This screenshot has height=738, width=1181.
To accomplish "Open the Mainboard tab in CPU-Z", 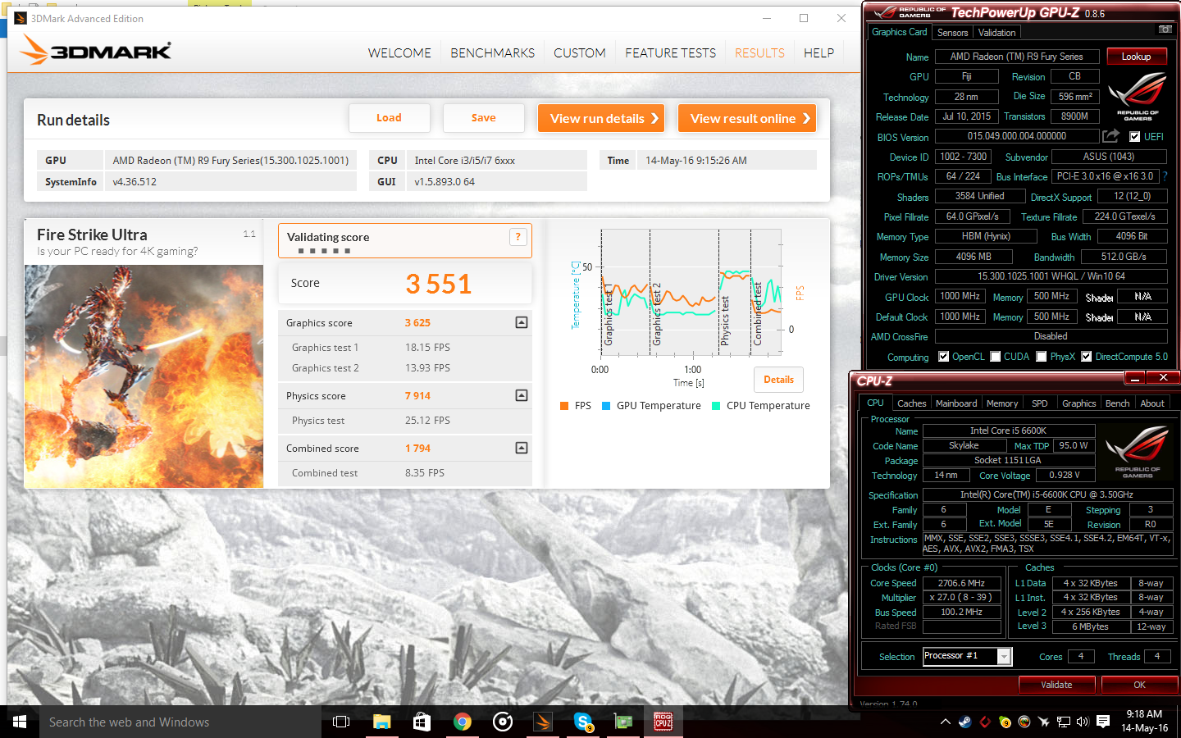I will click(956, 403).
